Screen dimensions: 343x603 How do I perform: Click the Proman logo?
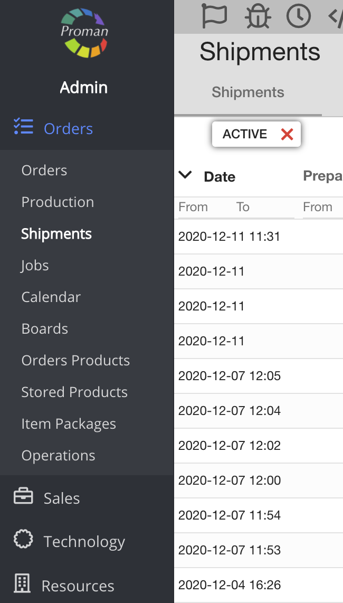click(x=84, y=33)
